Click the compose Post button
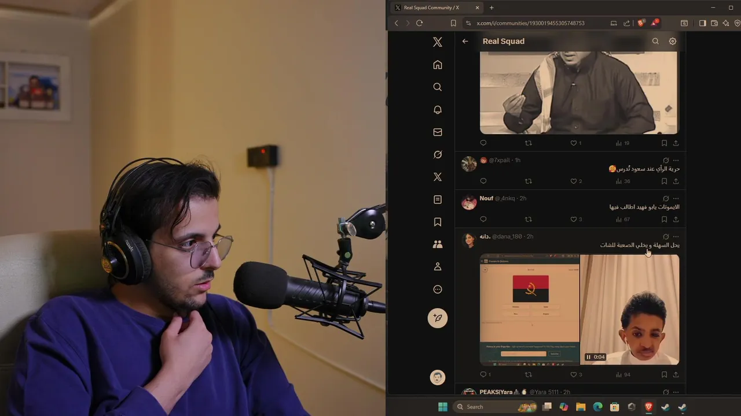The width and height of the screenshot is (741, 416). [438, 318]
